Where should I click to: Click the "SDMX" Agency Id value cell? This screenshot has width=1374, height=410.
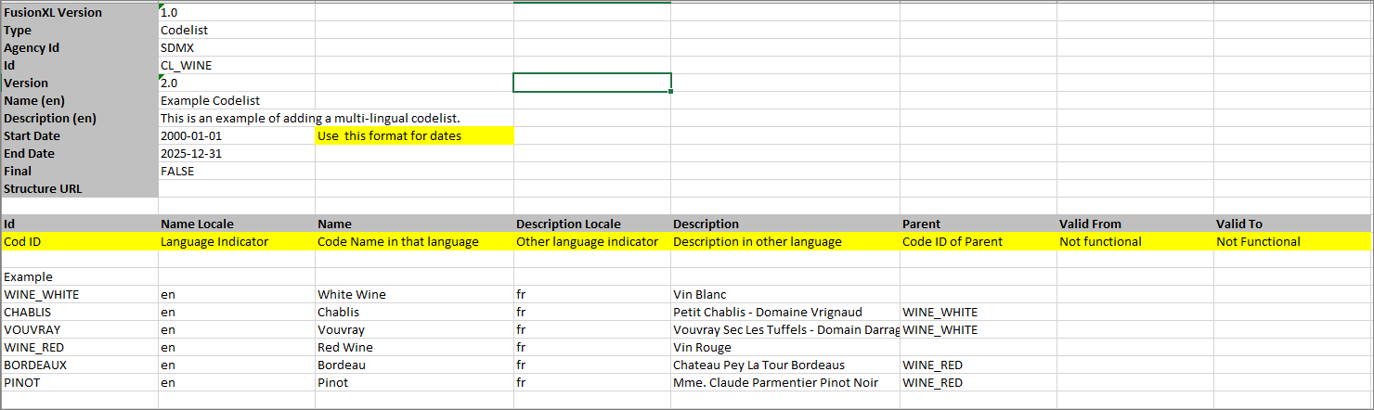click(236, 48)
